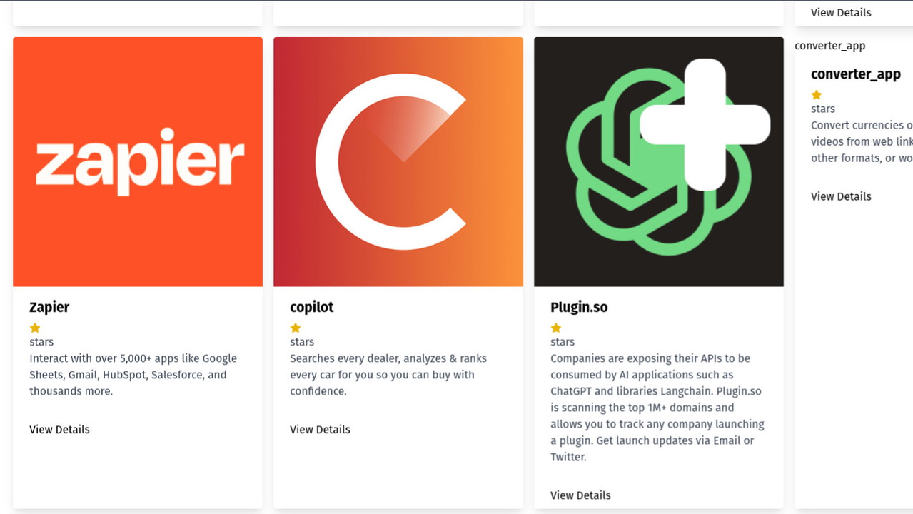Select the Plugin.so title heading
913x514 pixels.
pos(579,307)
